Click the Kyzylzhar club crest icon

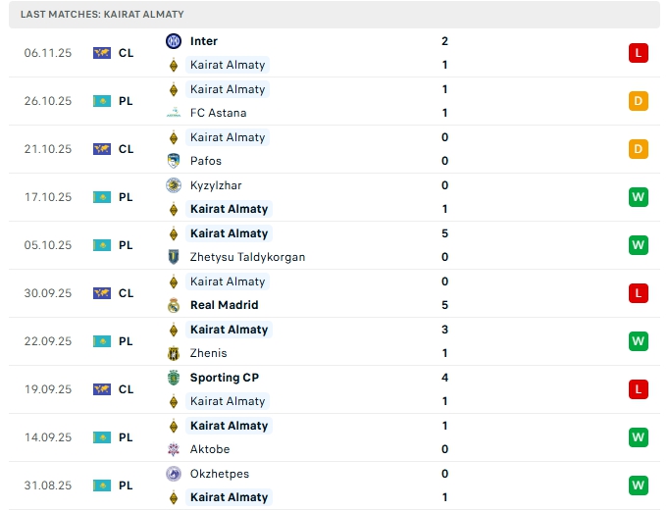(x=174, y=185)
